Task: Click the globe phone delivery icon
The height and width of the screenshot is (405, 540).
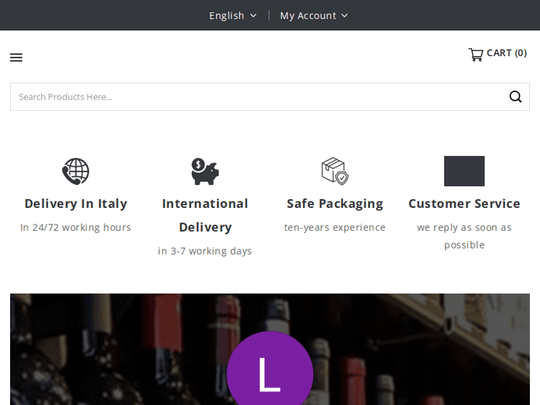Action: [76, 171]
